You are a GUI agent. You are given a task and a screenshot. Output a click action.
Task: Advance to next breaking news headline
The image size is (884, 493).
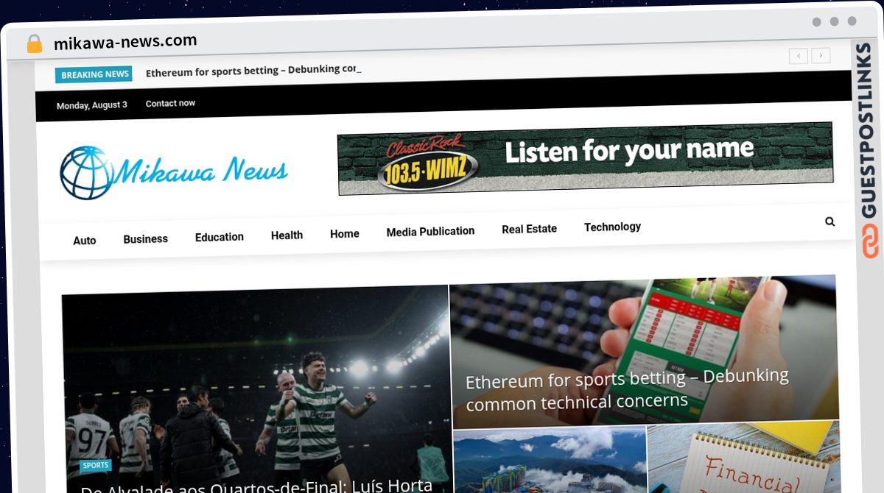821,55
